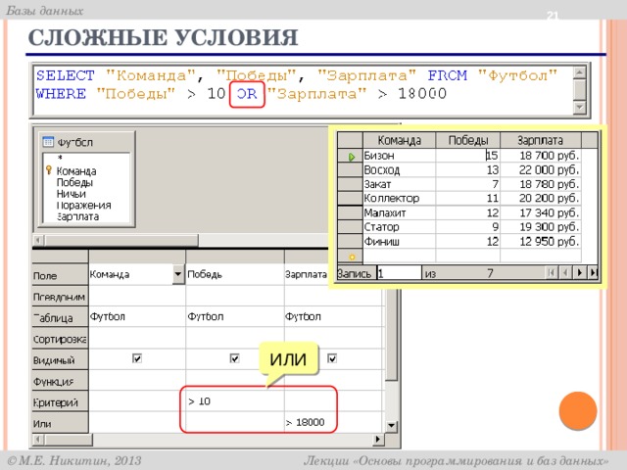Viewport: 627px width, 470px height.
Task: Click the Малахит cell in results
Action: (x=399, y=212)
